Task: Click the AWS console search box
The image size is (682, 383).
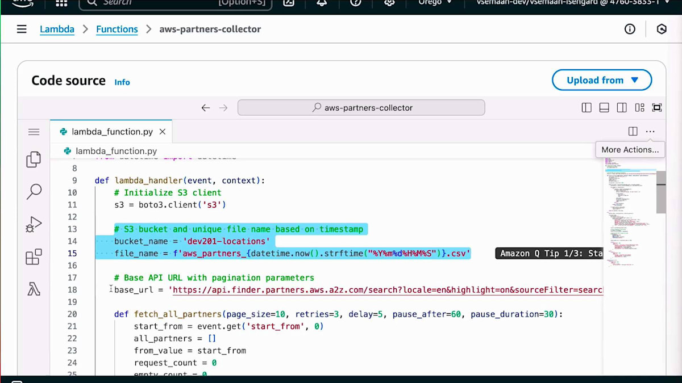Action: coord(176,3)
